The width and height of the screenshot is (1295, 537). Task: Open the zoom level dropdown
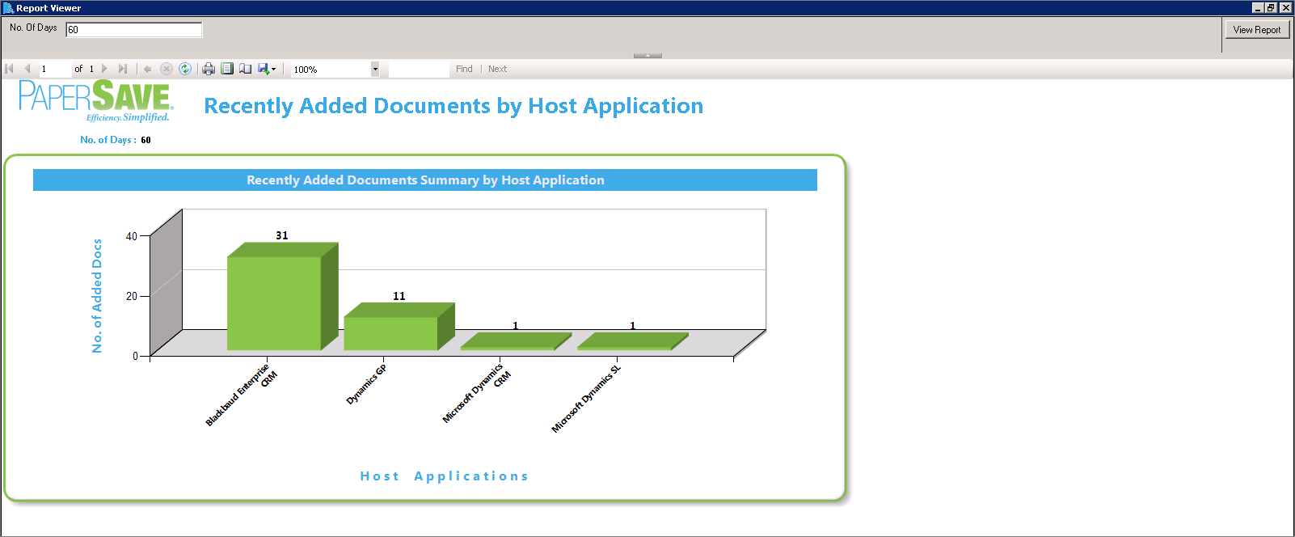[x=375, y=69]
